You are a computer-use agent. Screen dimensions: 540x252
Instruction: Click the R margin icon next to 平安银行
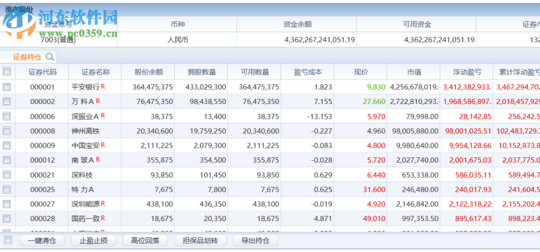point(103,87)
